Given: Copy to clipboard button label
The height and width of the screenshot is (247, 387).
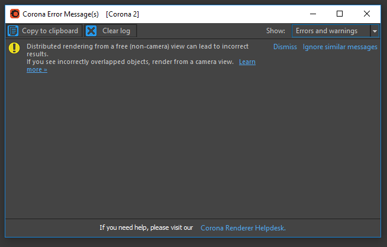Looking at the screenshot, I should (x=50, y=31).
